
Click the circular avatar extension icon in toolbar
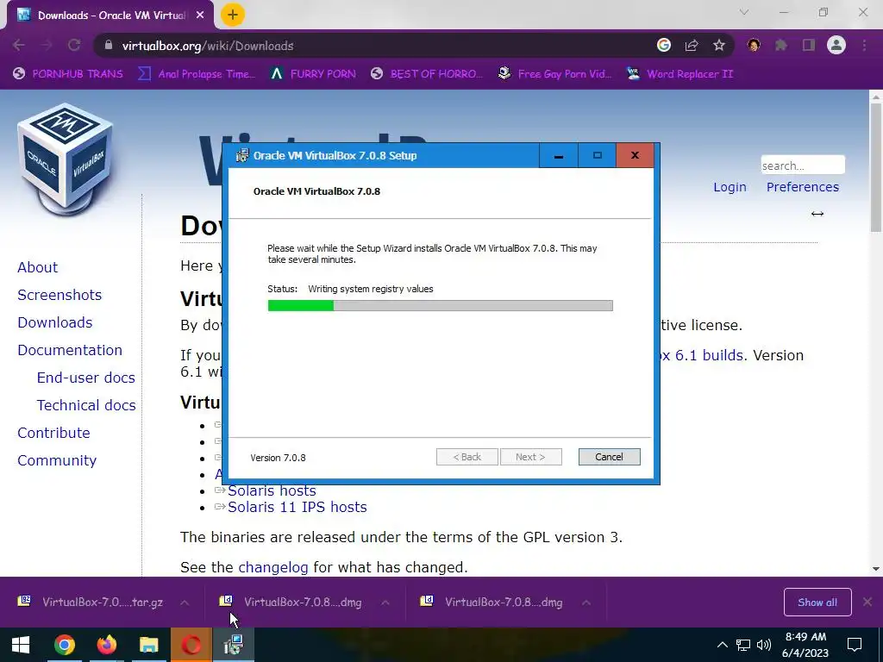[x=754, y=46]
